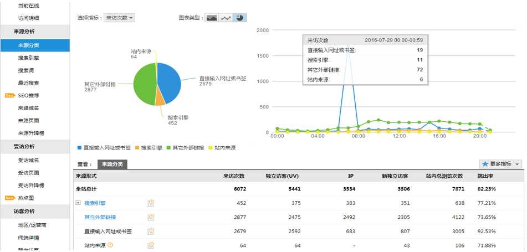
Task: Click 4122 pageviews in 其它外部链接 row
Action: tap(458, 218)
